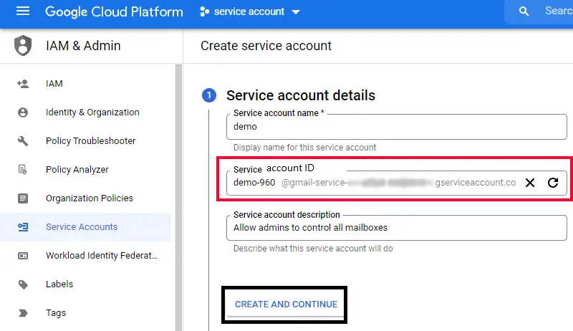Click 'Describe what this service account will do'
The width and height of the screenshot is (573, 331).
coord(313,249)
